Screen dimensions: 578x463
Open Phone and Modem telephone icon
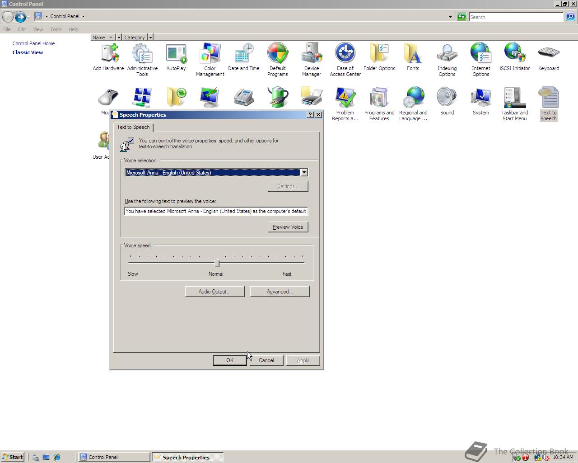(244, 98)
